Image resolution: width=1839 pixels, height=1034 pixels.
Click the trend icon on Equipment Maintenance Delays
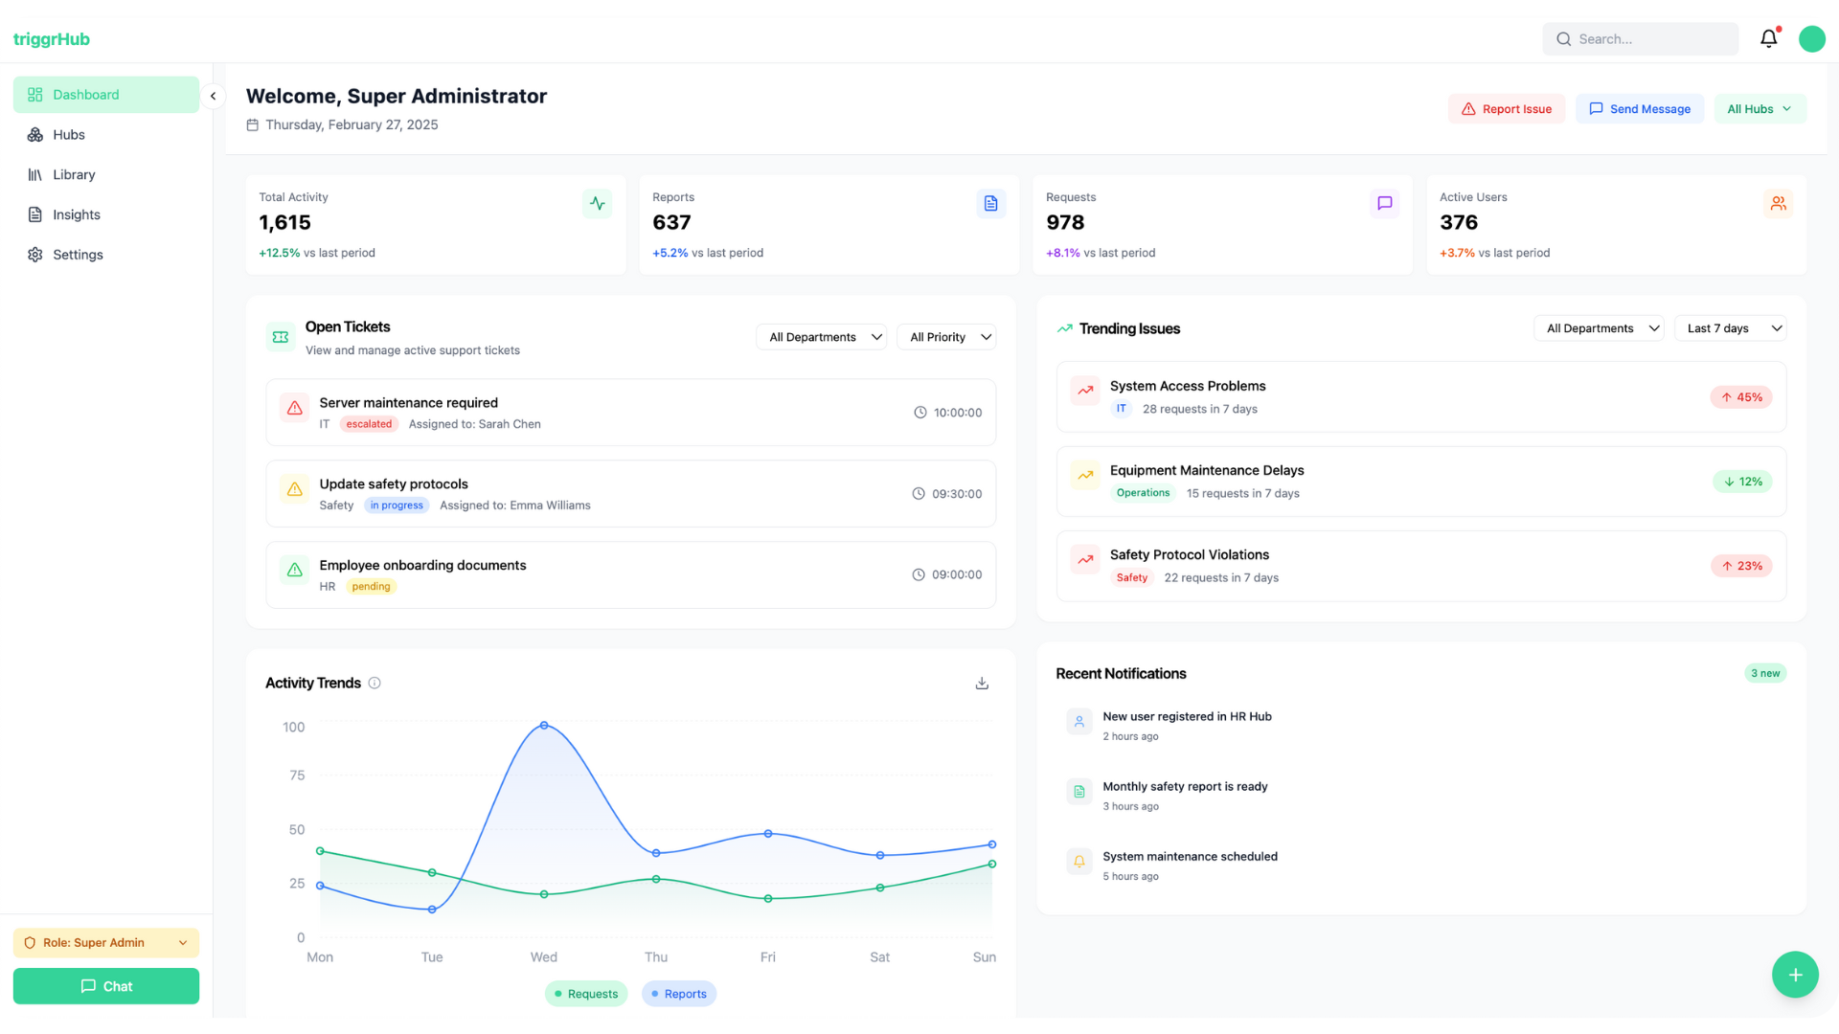point(1085,475)
